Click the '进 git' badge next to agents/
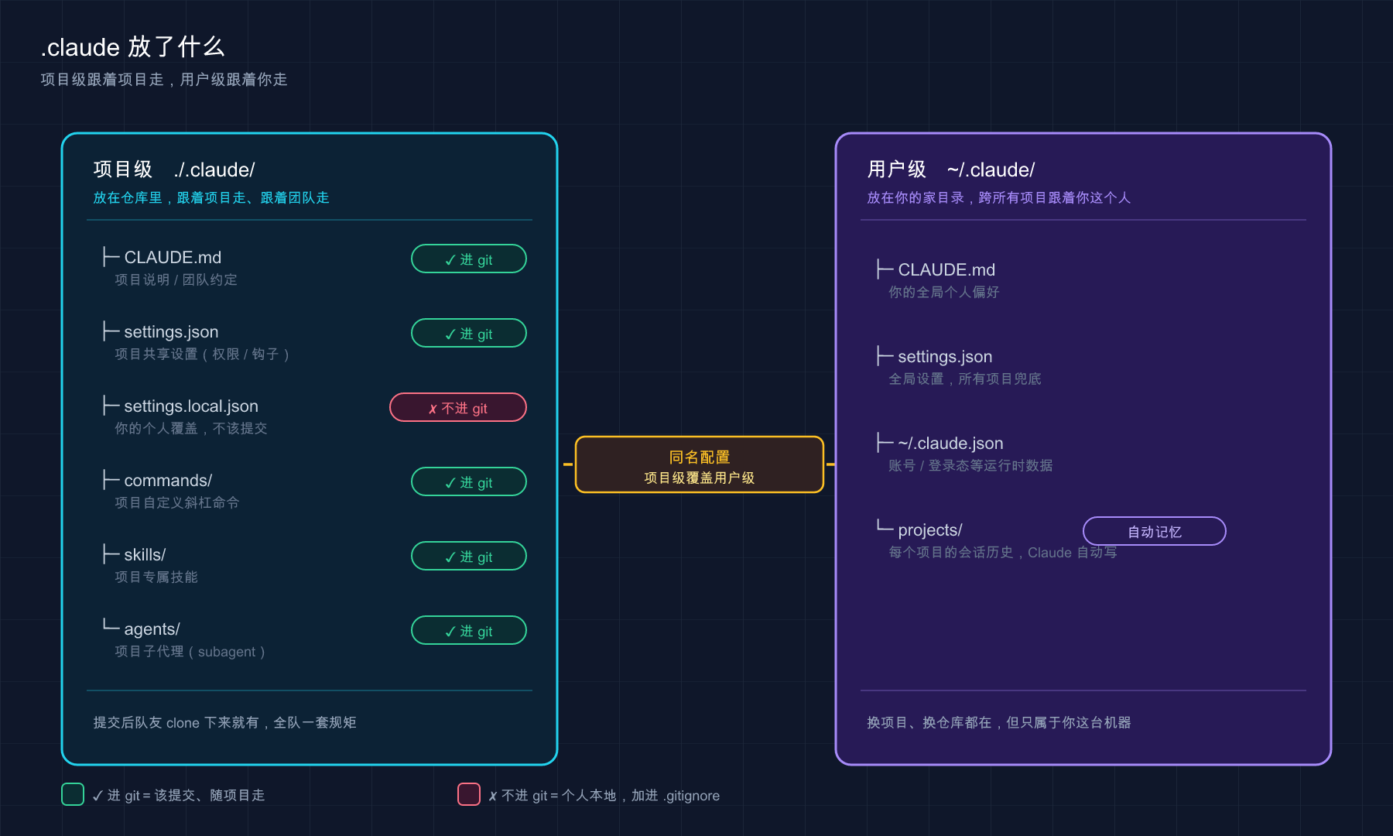Viewport: 1393px width, 836px height. click(x=469, y=631)
